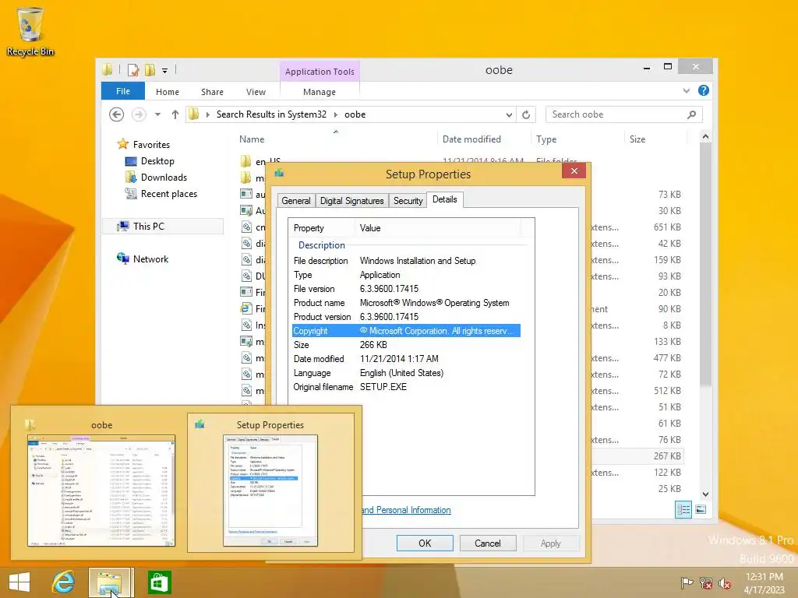
Task: Click the en-US folder icon
Action: click(245, 161)
